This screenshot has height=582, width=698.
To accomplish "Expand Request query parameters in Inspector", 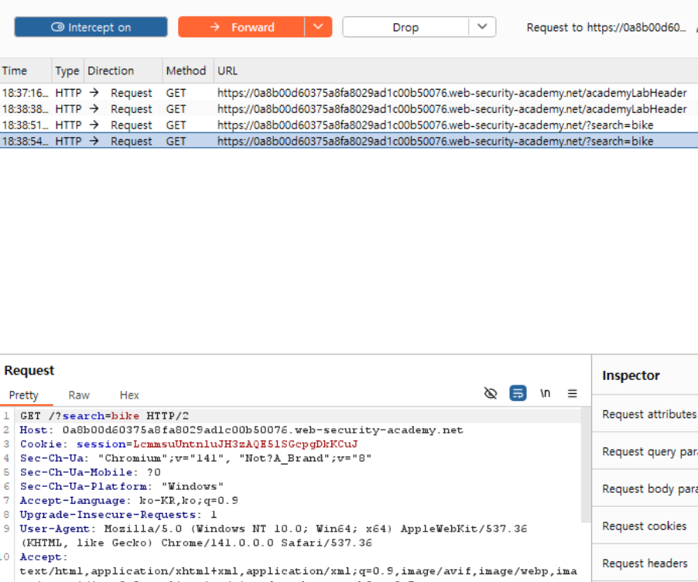I will pyautogui.click(x=645, y=451).
